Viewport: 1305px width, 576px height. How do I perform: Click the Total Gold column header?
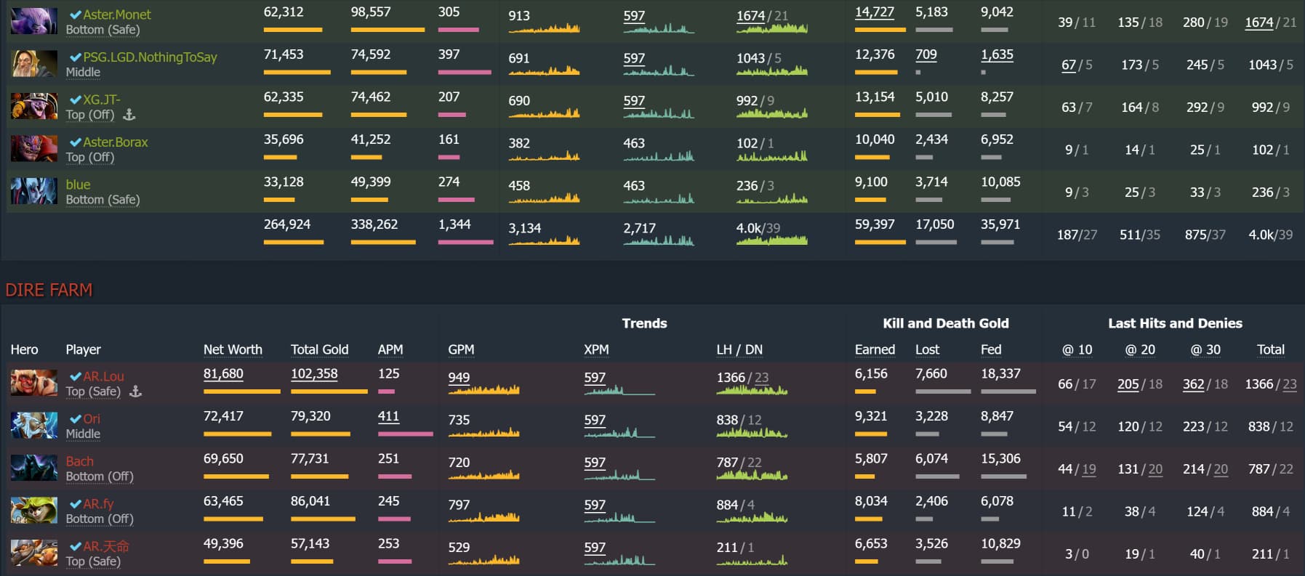click(319, 349)
